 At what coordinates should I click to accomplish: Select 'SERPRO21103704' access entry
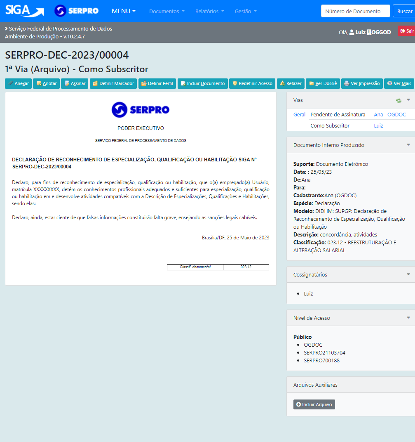coord(324,352)
